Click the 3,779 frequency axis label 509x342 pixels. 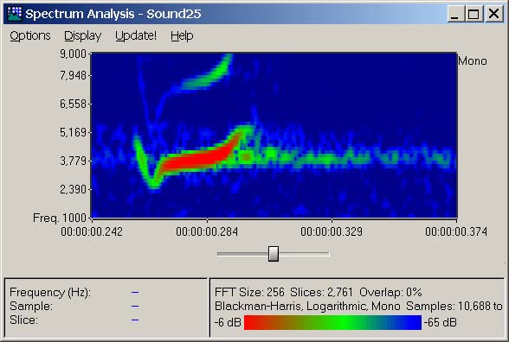(73, 161)
